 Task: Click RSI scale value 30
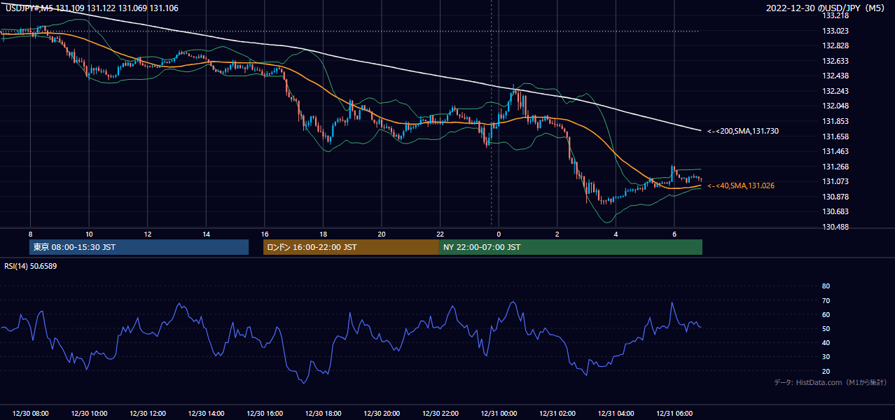[x=826, y=357]
